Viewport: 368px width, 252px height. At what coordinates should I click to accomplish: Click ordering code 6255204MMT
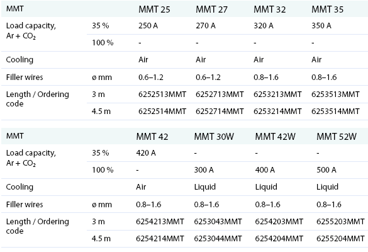click(340, 239)
